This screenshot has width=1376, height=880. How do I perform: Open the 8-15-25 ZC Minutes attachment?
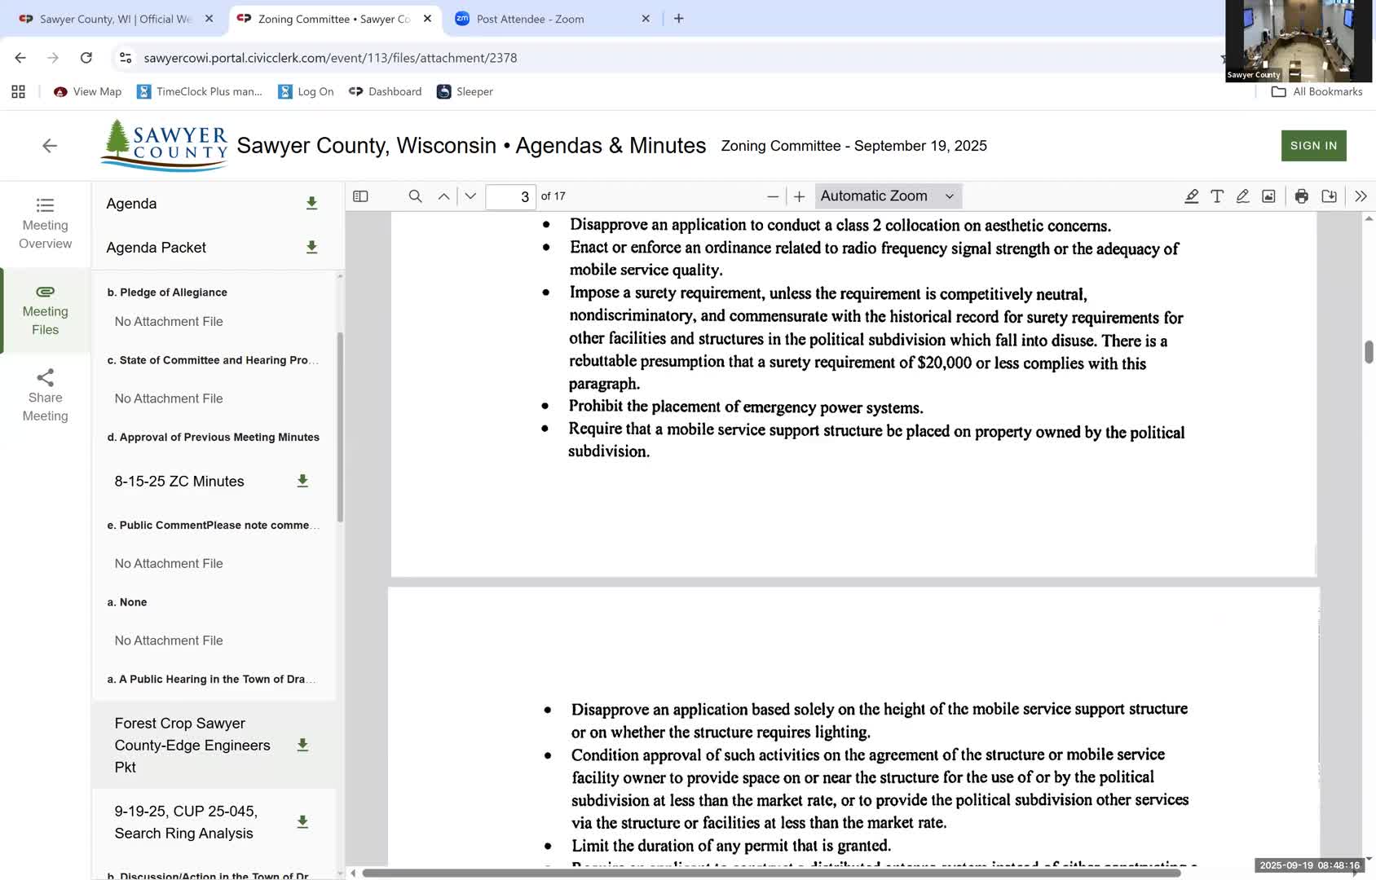[x=179, y=482]
